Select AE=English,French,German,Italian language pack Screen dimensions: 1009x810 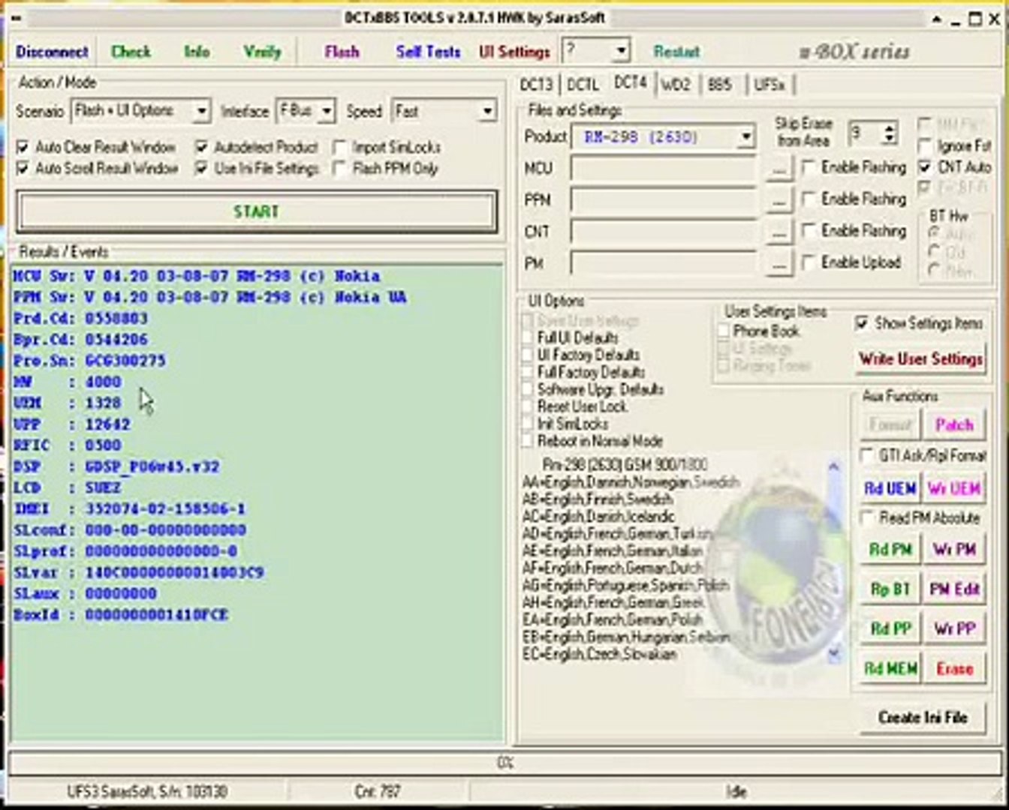coord(613,550)
